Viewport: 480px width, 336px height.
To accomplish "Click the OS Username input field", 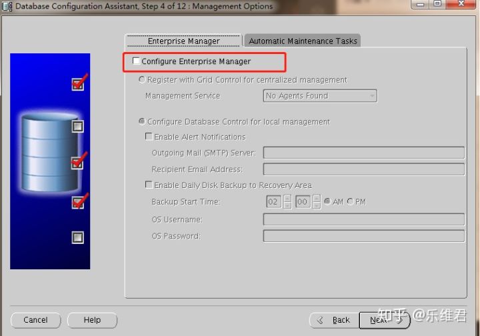I will [363, 219].
